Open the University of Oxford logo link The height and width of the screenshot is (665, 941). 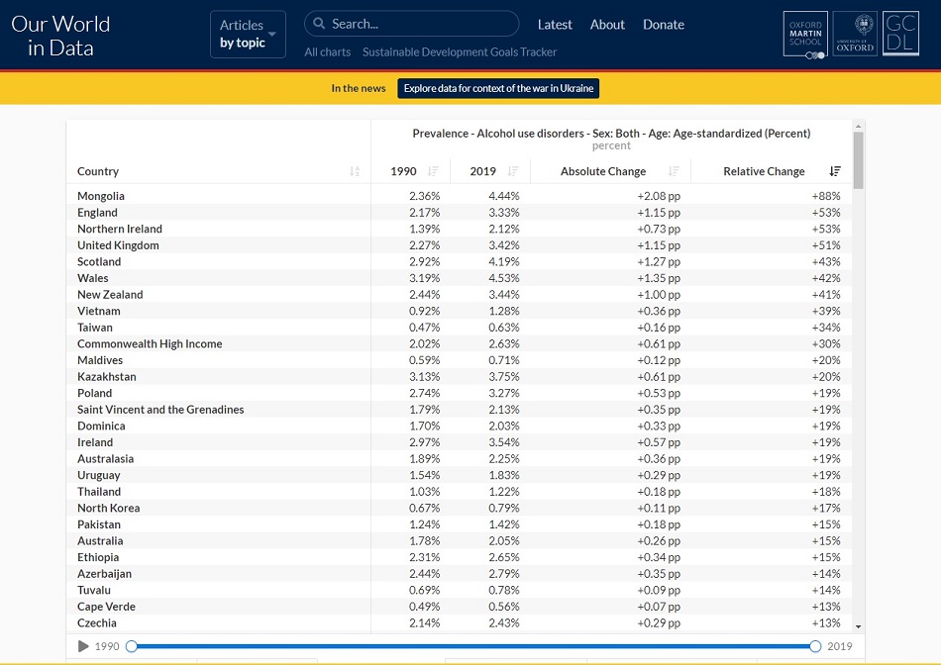click(x=855, y=35)
